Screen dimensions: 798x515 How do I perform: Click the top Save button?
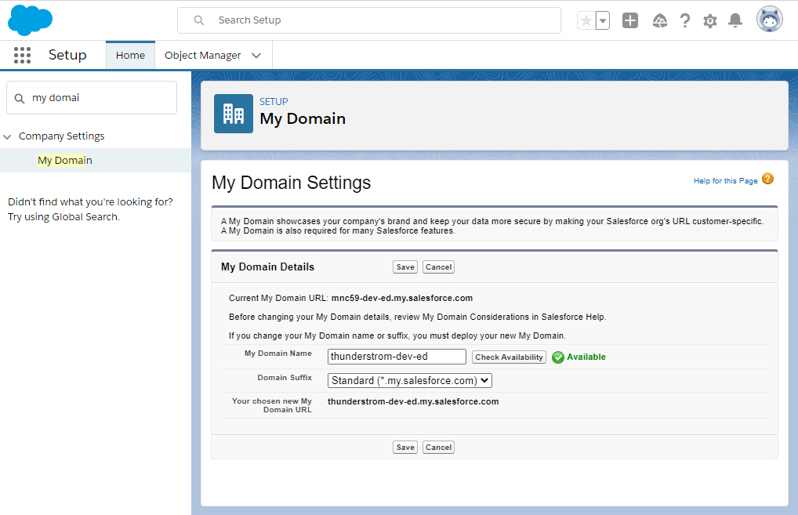click(x=405, y=267)
